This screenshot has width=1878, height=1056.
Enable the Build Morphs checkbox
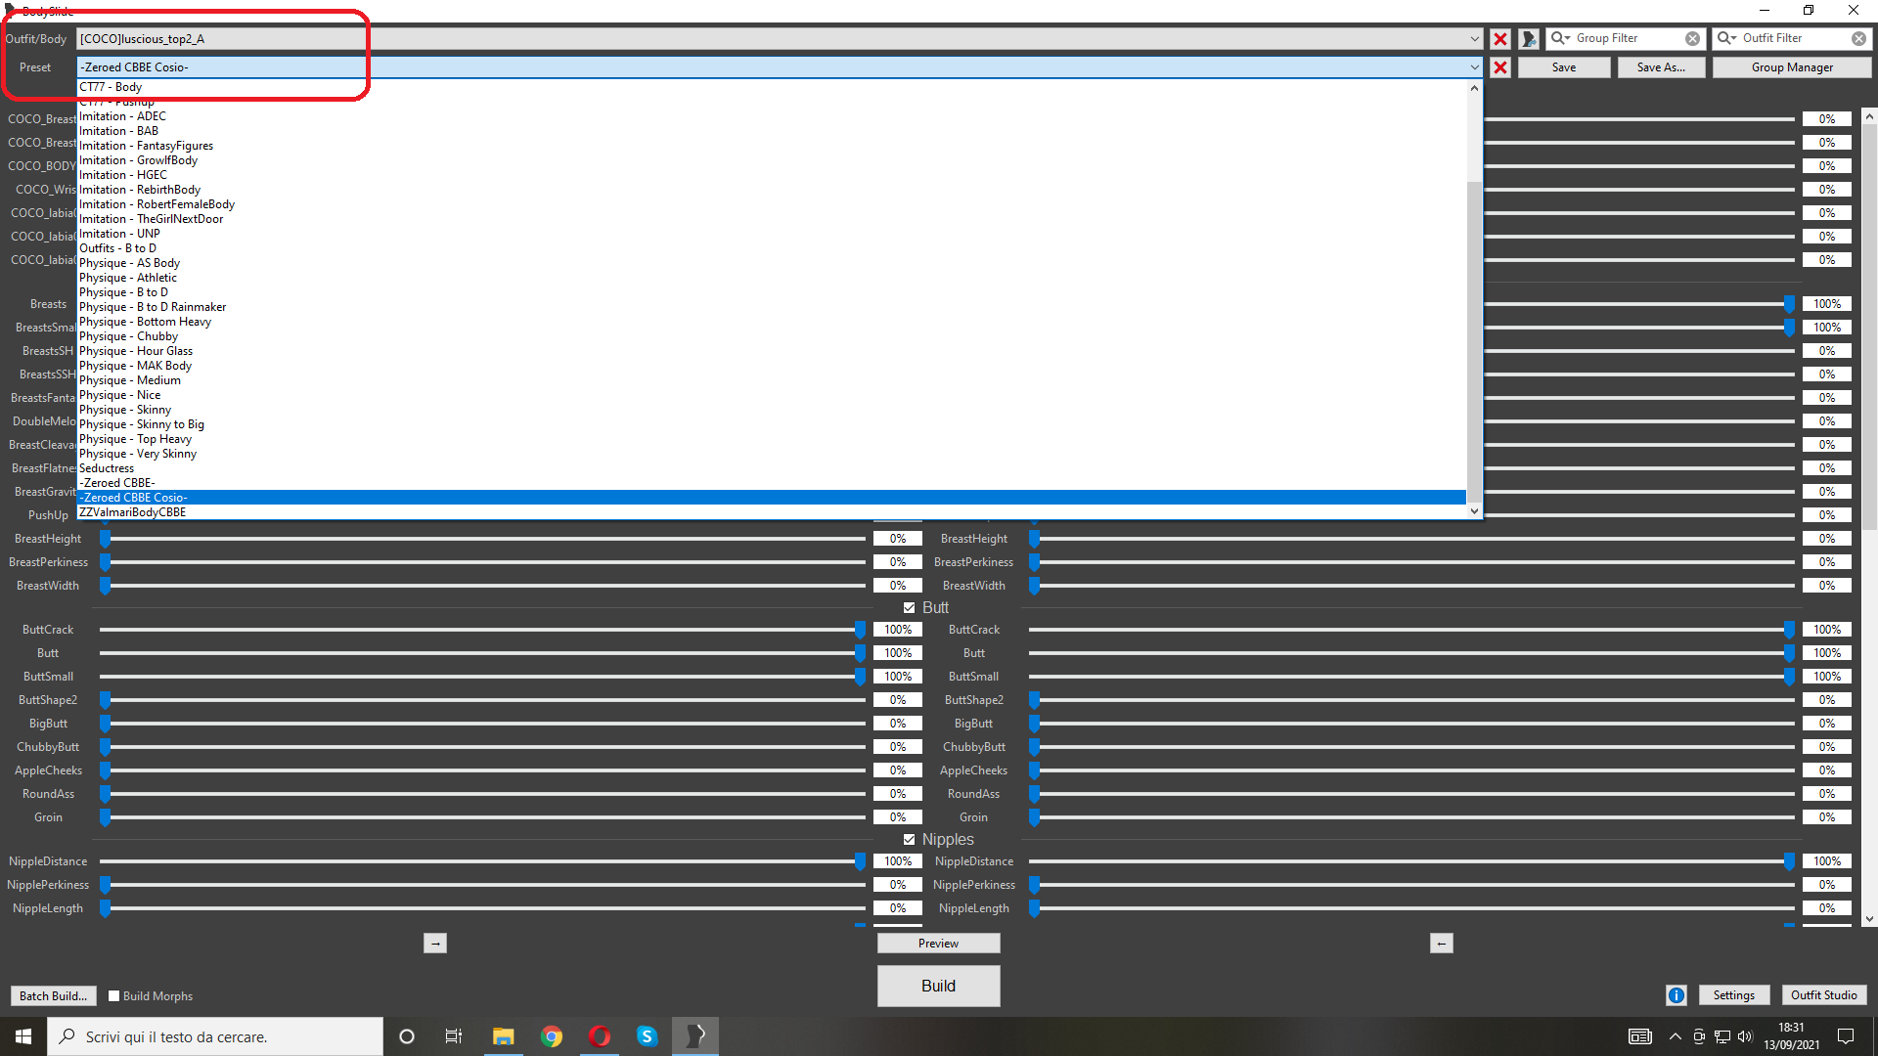[x=113, y=996]
